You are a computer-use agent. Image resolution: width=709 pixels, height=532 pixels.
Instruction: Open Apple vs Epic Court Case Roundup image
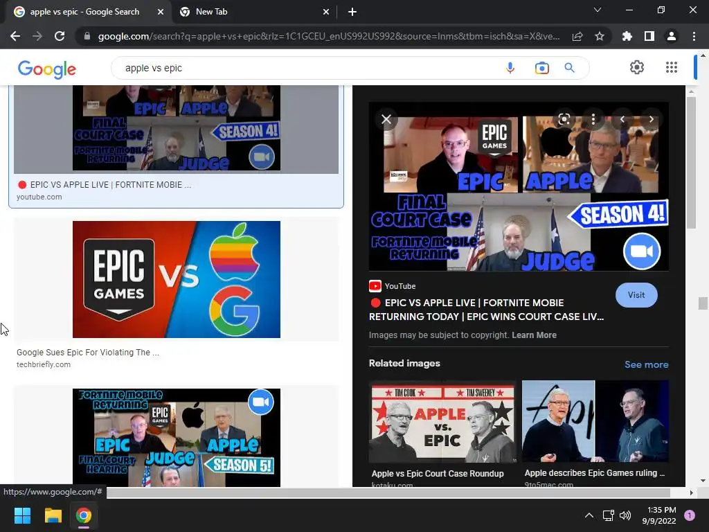click(x=442, y=422)
